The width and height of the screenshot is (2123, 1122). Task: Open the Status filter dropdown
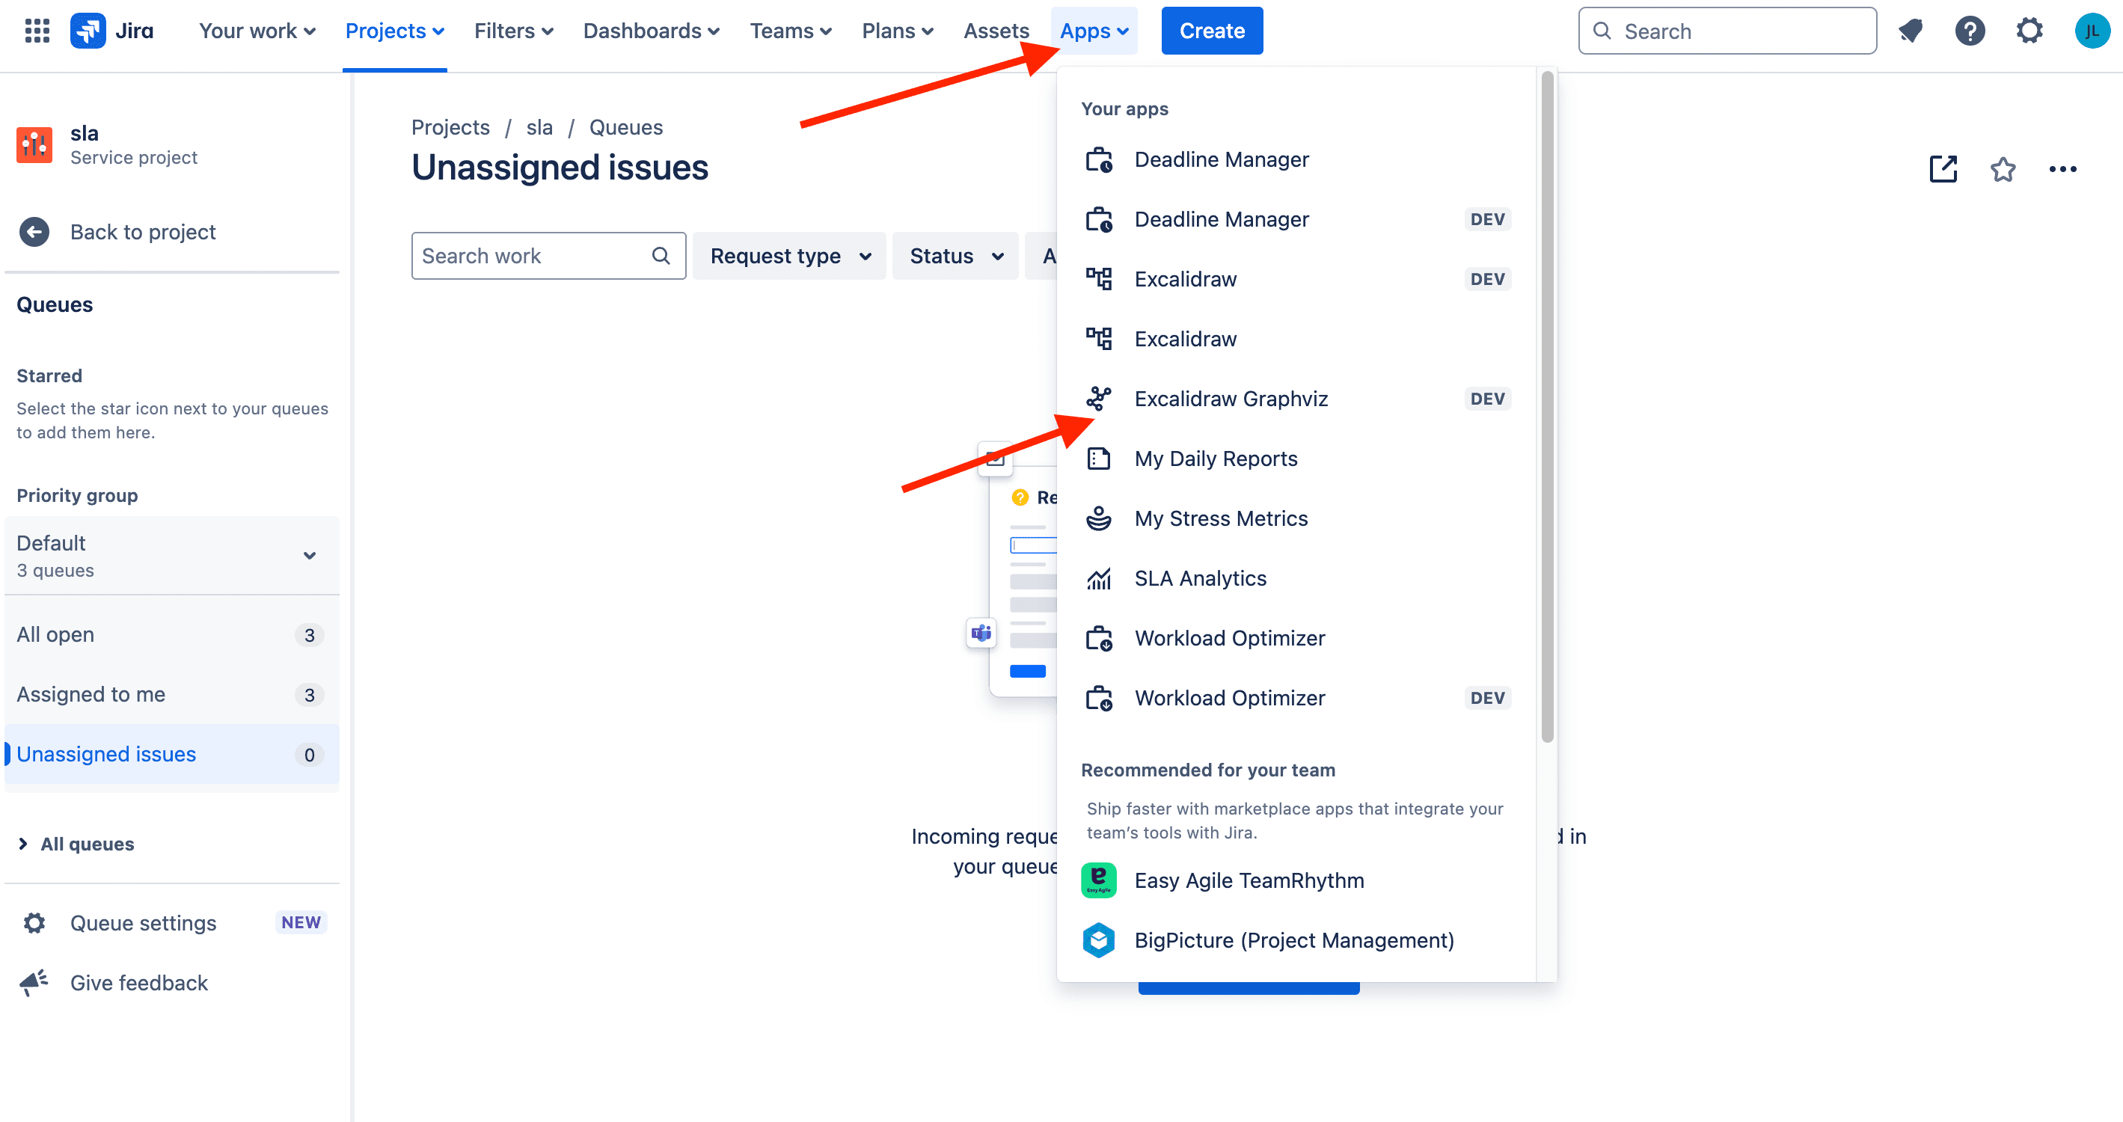point(956,257)
